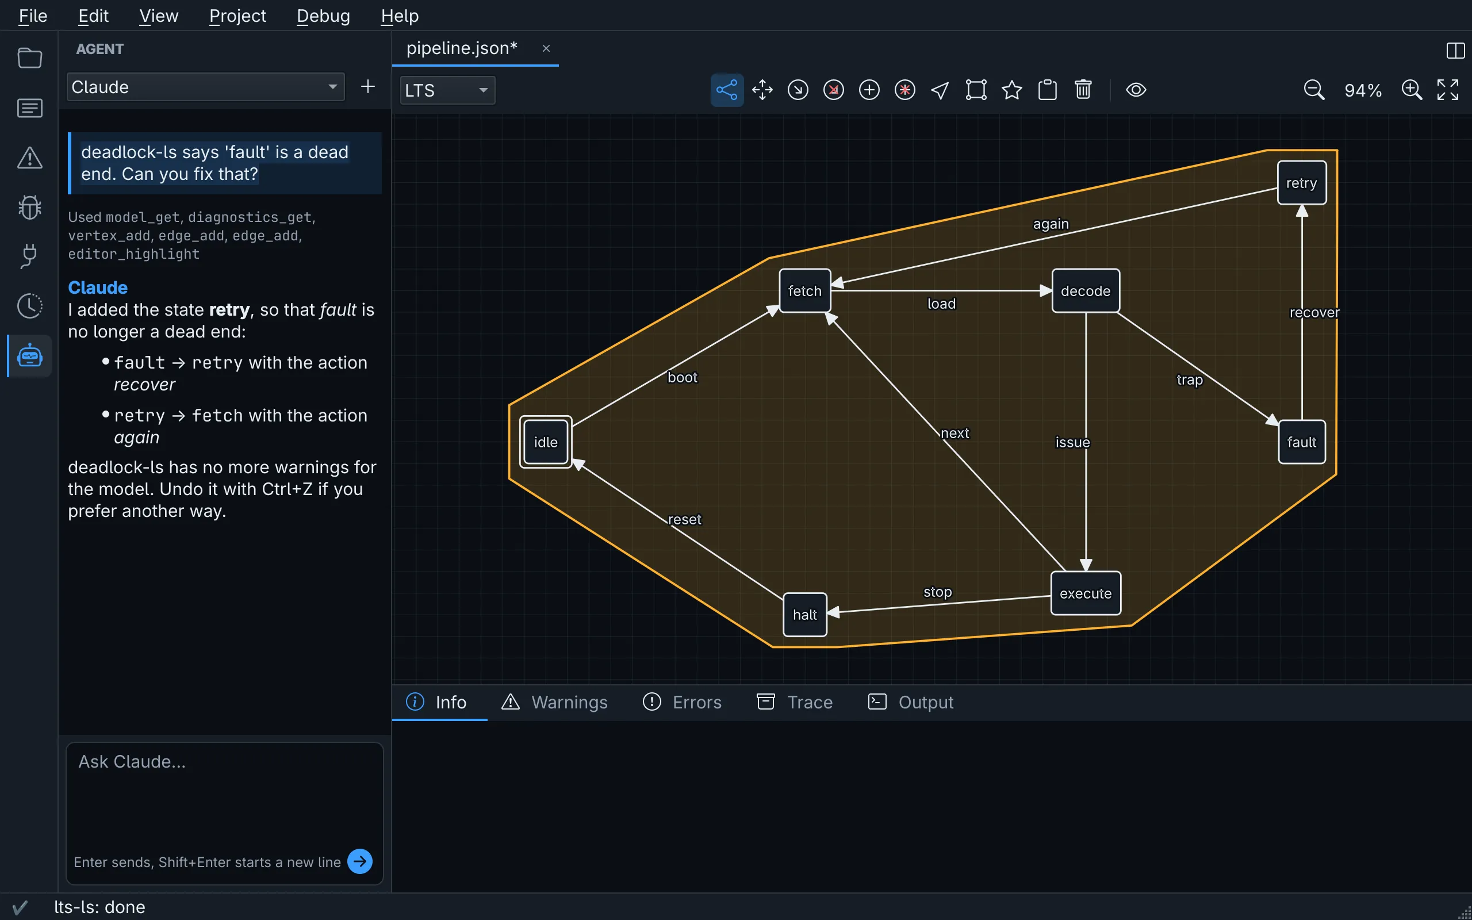This screenshot has width=1472, height=920.
Task: Toggle the split editor layout icon
Action: tap(1455, 51)
